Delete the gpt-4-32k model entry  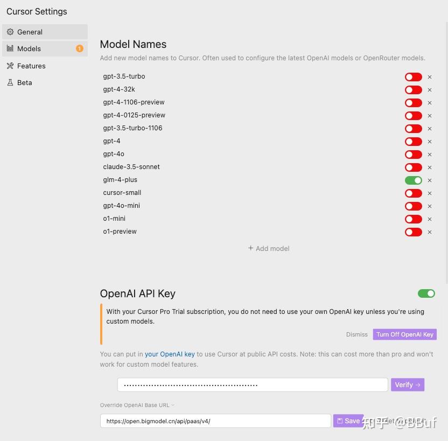[430, 90]
